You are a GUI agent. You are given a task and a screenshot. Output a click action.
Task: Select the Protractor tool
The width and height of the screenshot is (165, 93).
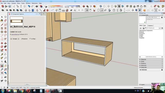coord(2,58)
